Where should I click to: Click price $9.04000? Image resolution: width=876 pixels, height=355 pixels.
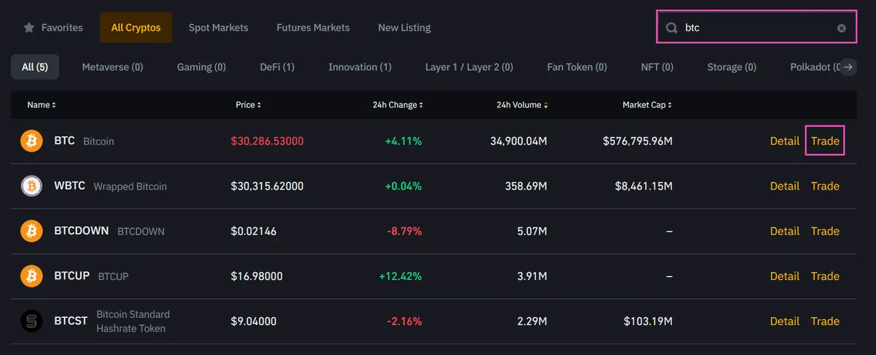pyautogui.click(x=253, y=321)
